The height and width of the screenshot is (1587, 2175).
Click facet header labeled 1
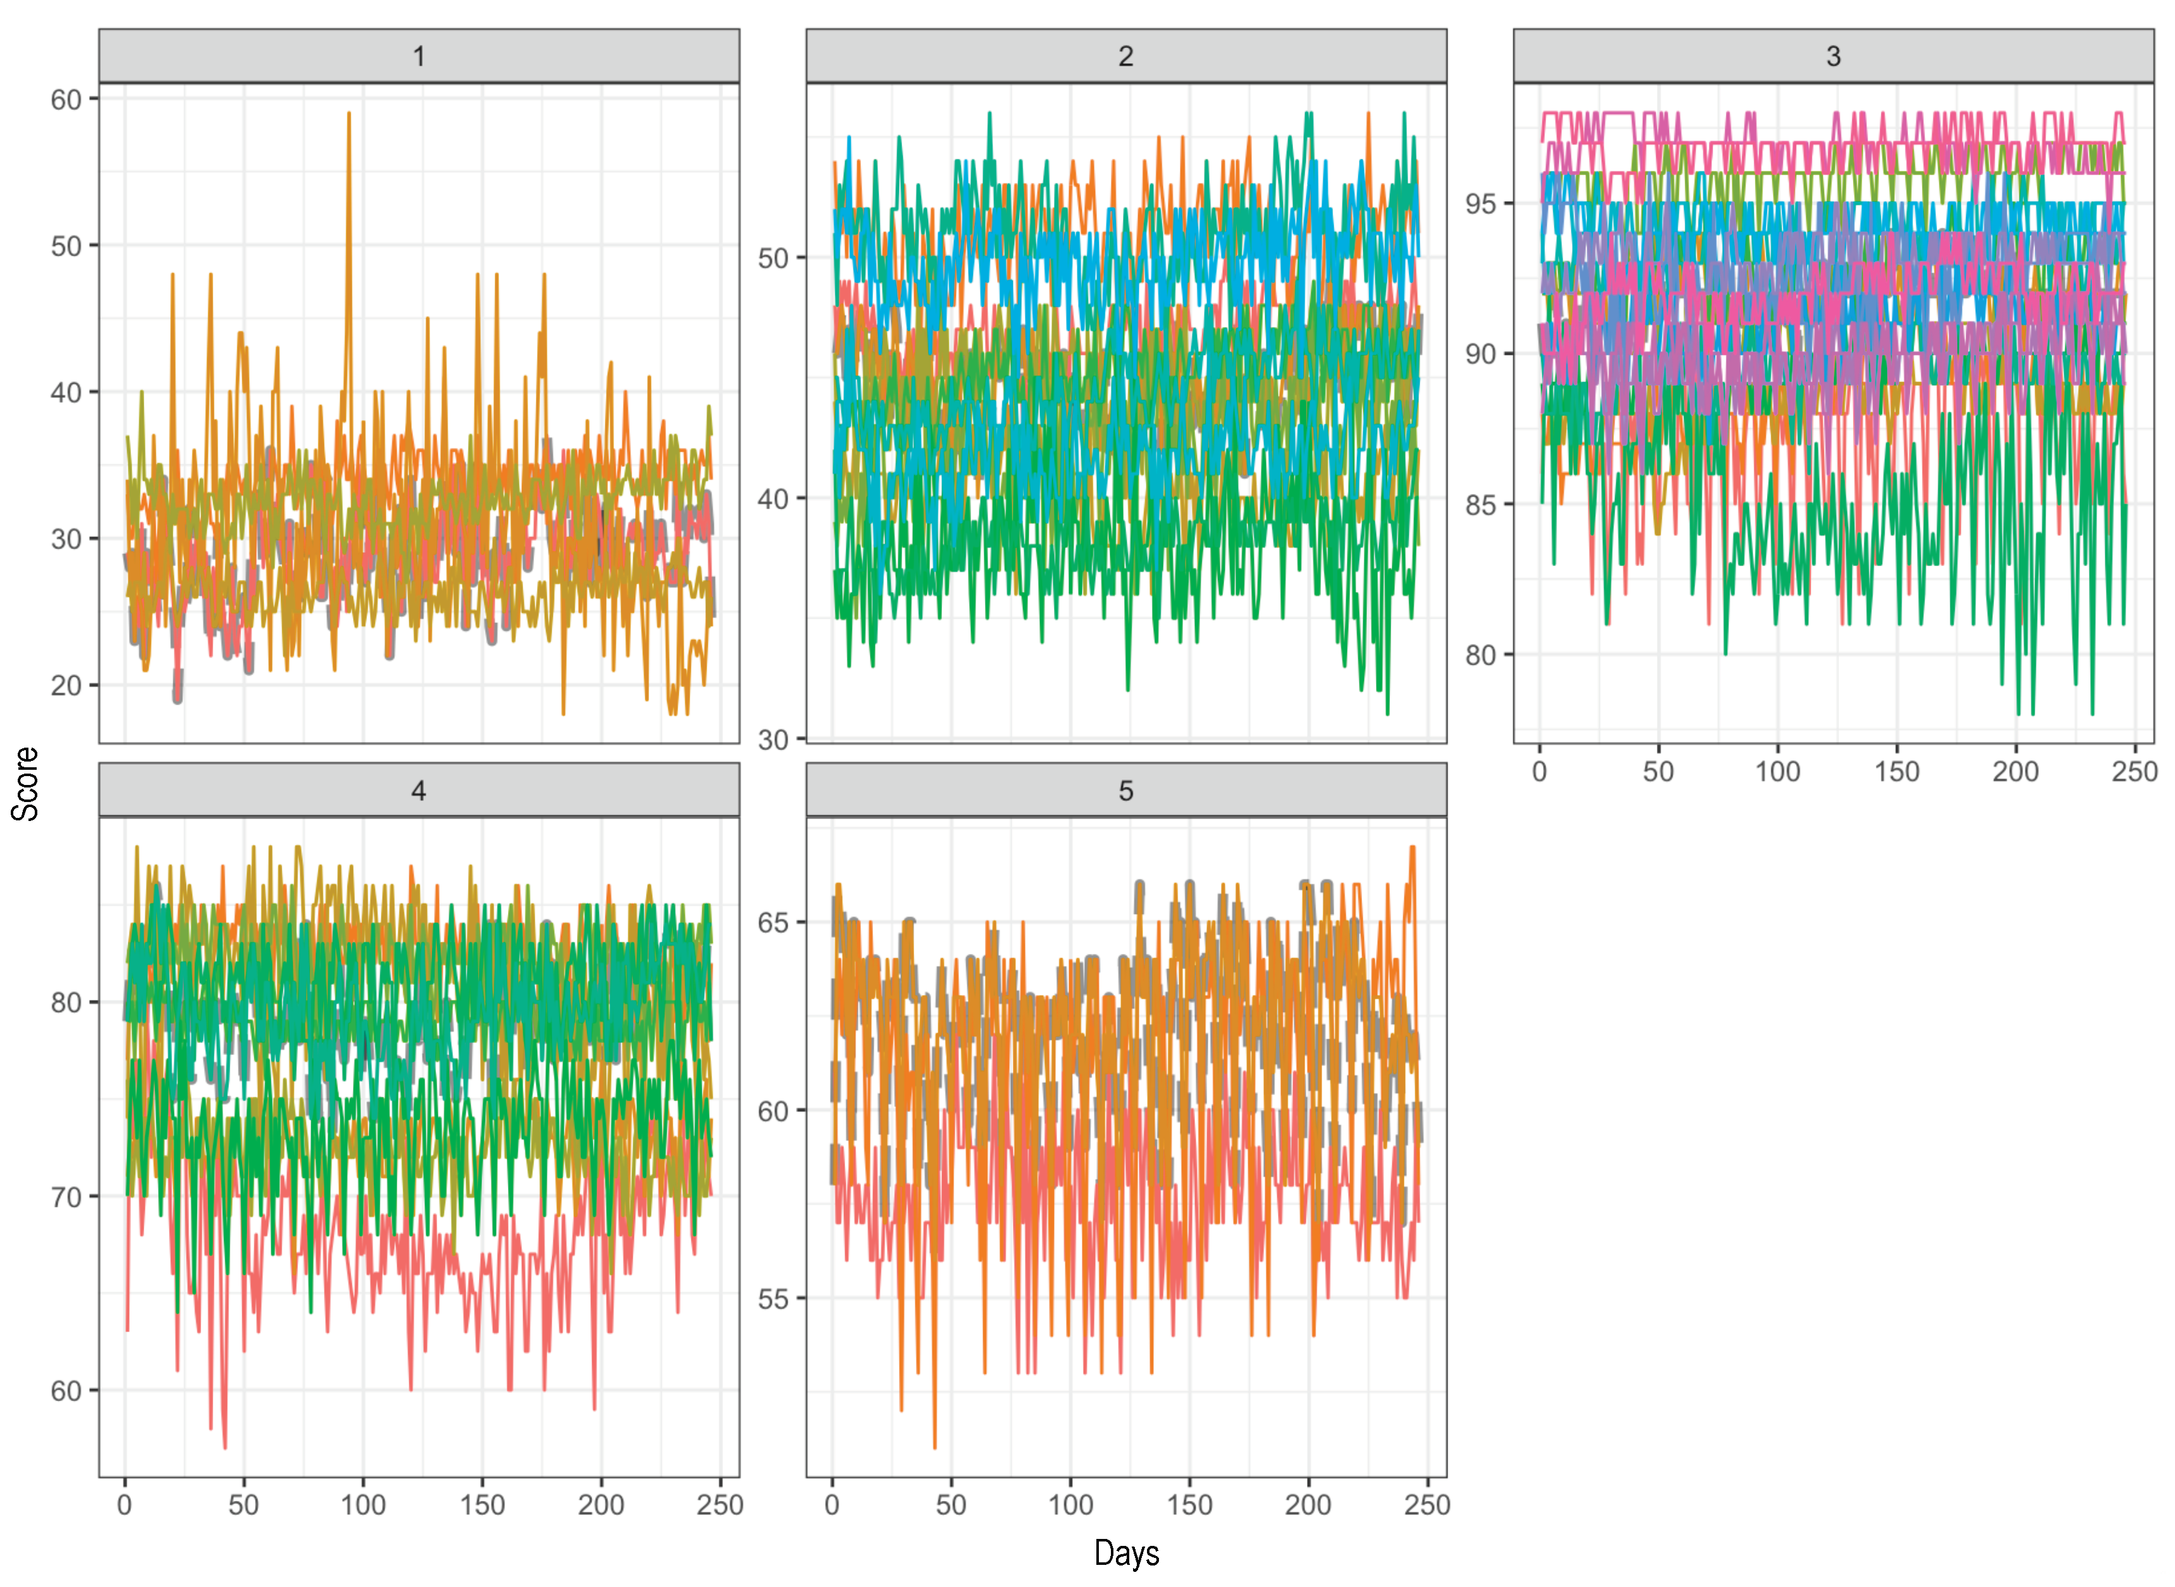419,57
